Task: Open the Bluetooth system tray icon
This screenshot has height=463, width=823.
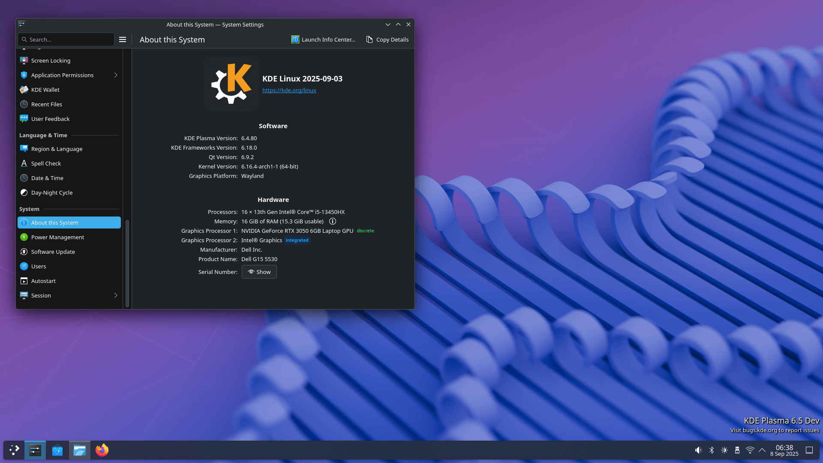Action: coord(712,450)
